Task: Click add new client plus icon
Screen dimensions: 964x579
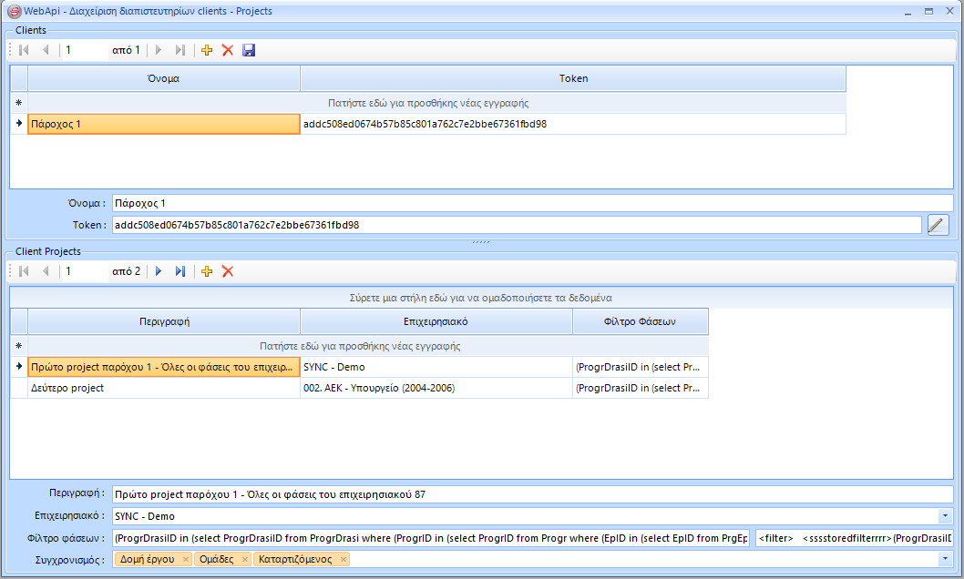Action: (207, 50)
